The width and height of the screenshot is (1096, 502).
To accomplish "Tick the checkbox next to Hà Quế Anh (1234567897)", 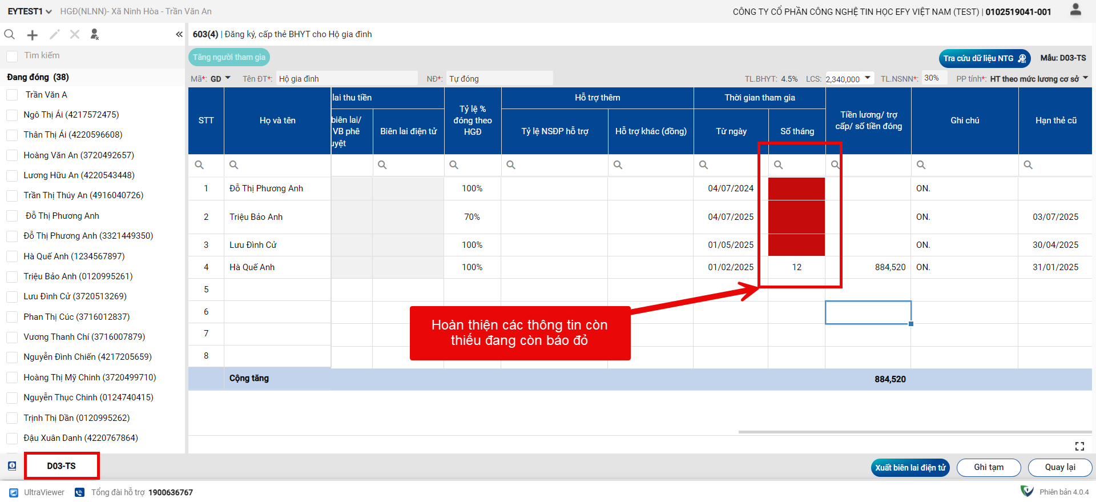I will click(x=12, y=257).
